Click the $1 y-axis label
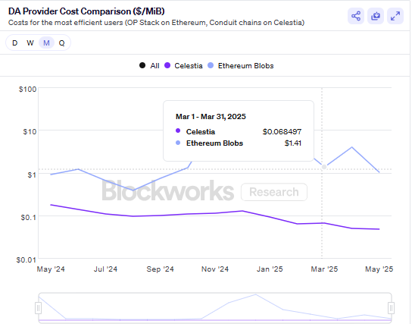Image resolution: width=412 pixels, height=324 pixels. [x=32, y=175]
